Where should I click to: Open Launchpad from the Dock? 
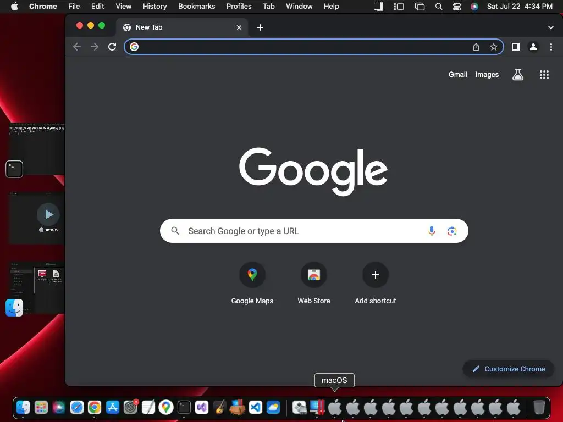point(41,407)
